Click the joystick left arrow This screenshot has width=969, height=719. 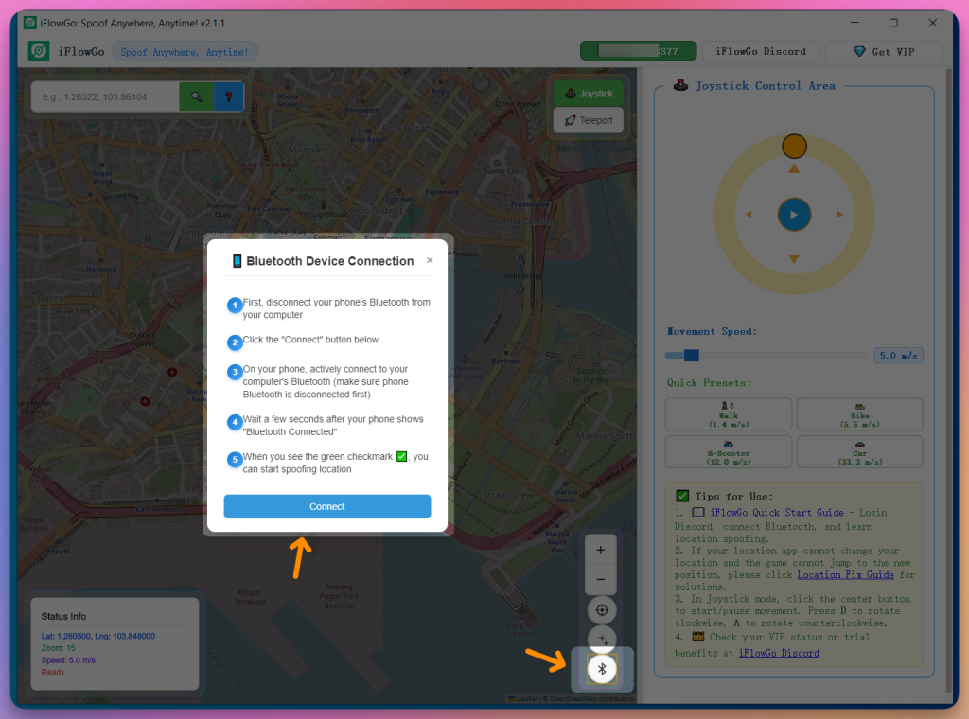click(x=749, y=215)
